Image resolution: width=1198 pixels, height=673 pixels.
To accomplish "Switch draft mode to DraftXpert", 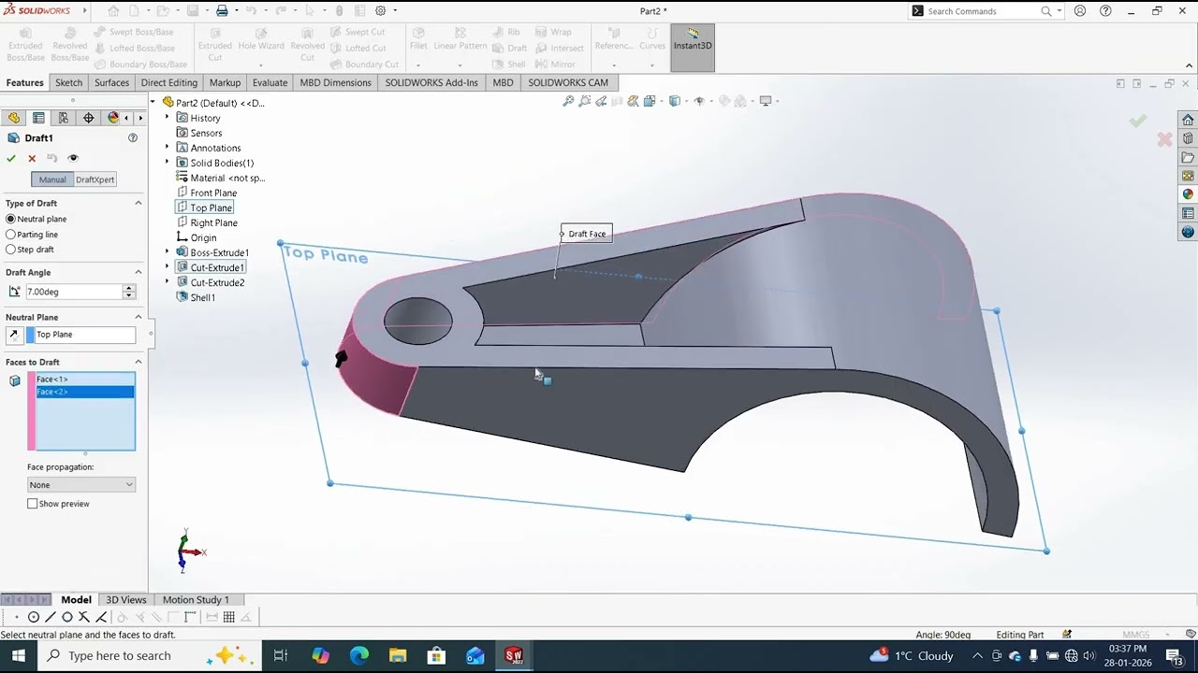I will (x=95, y=179).
